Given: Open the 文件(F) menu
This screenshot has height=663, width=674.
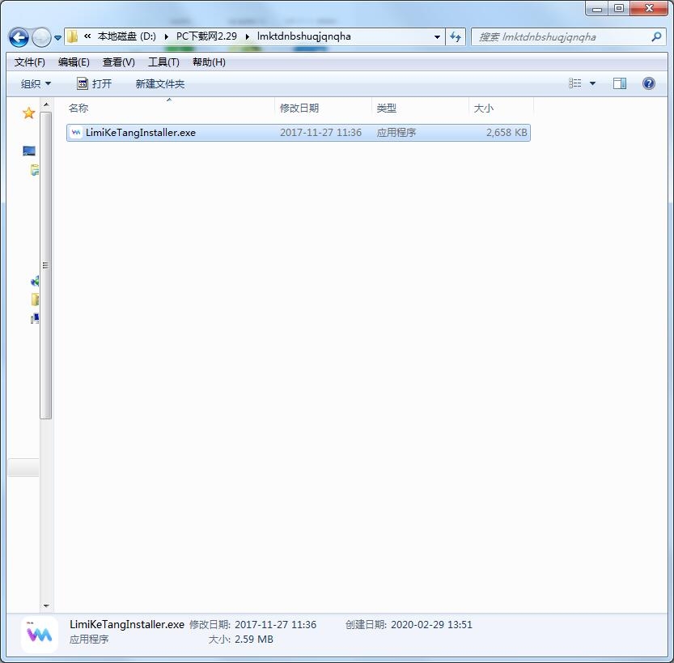Looking at the screenshot, I should [x=30, y=62].
